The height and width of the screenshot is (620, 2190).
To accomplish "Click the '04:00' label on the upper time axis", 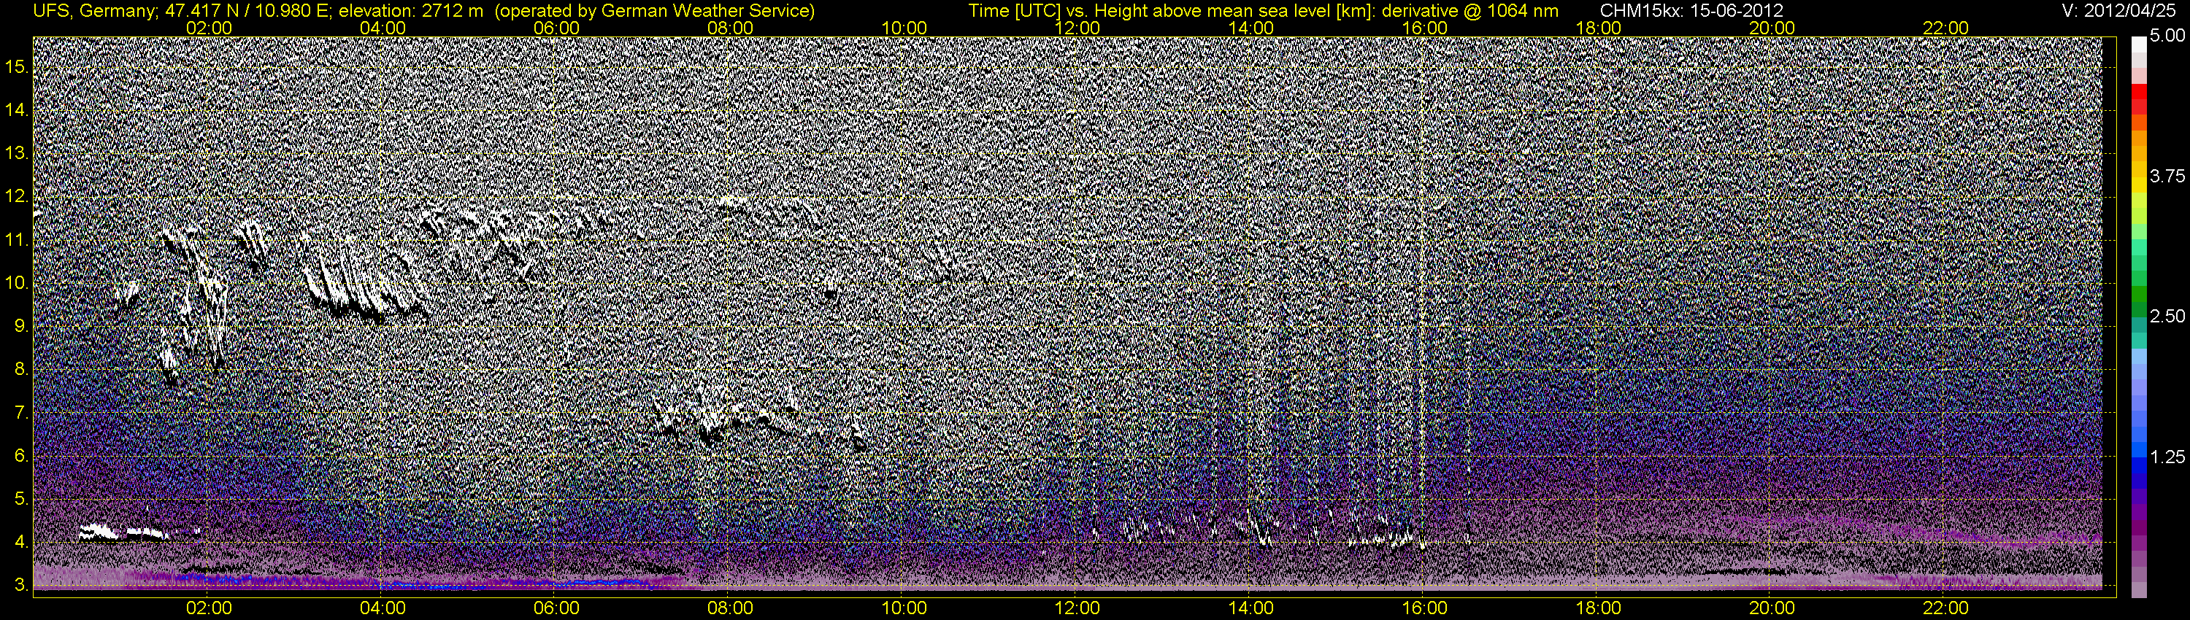I will click(x=383, y=28).
